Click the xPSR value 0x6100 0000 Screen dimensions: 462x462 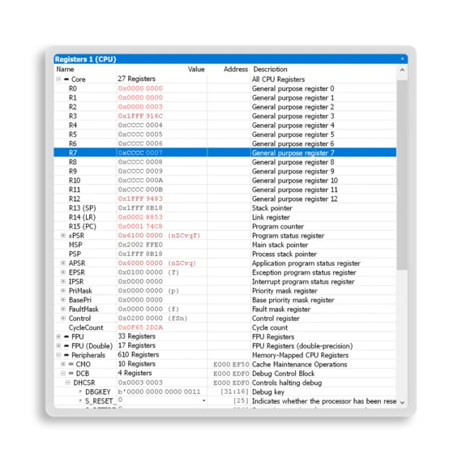[x=140, y=235]
